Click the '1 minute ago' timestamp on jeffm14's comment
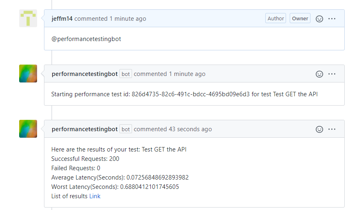Screen dimensions: 350x210 (x=128, y=19)
